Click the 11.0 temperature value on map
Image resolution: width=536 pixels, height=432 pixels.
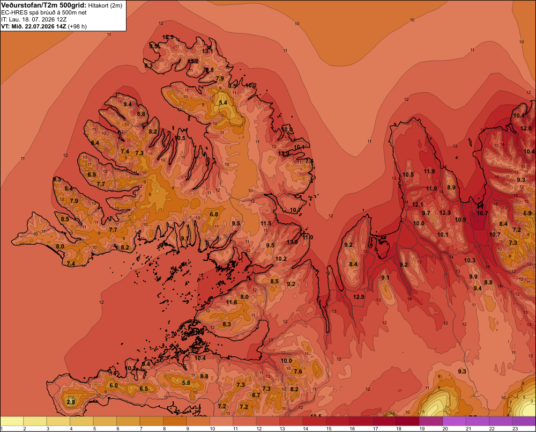click(x=307, y=237)
